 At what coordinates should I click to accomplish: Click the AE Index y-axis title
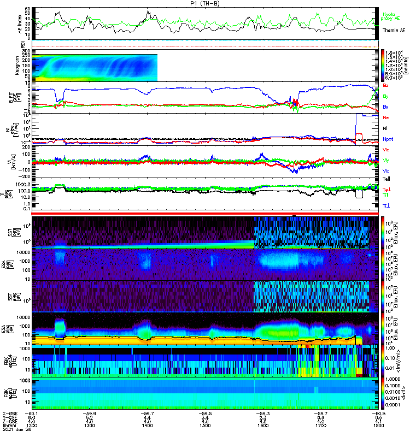pos(20,23)
